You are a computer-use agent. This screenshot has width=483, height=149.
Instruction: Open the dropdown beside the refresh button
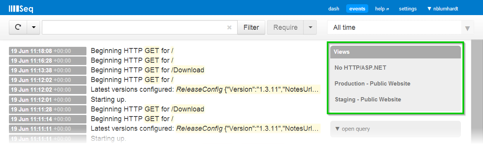[34, 27]
